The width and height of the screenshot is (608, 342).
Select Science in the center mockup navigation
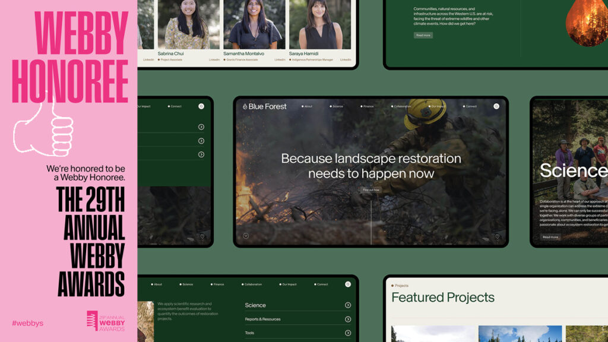point(337,106)
